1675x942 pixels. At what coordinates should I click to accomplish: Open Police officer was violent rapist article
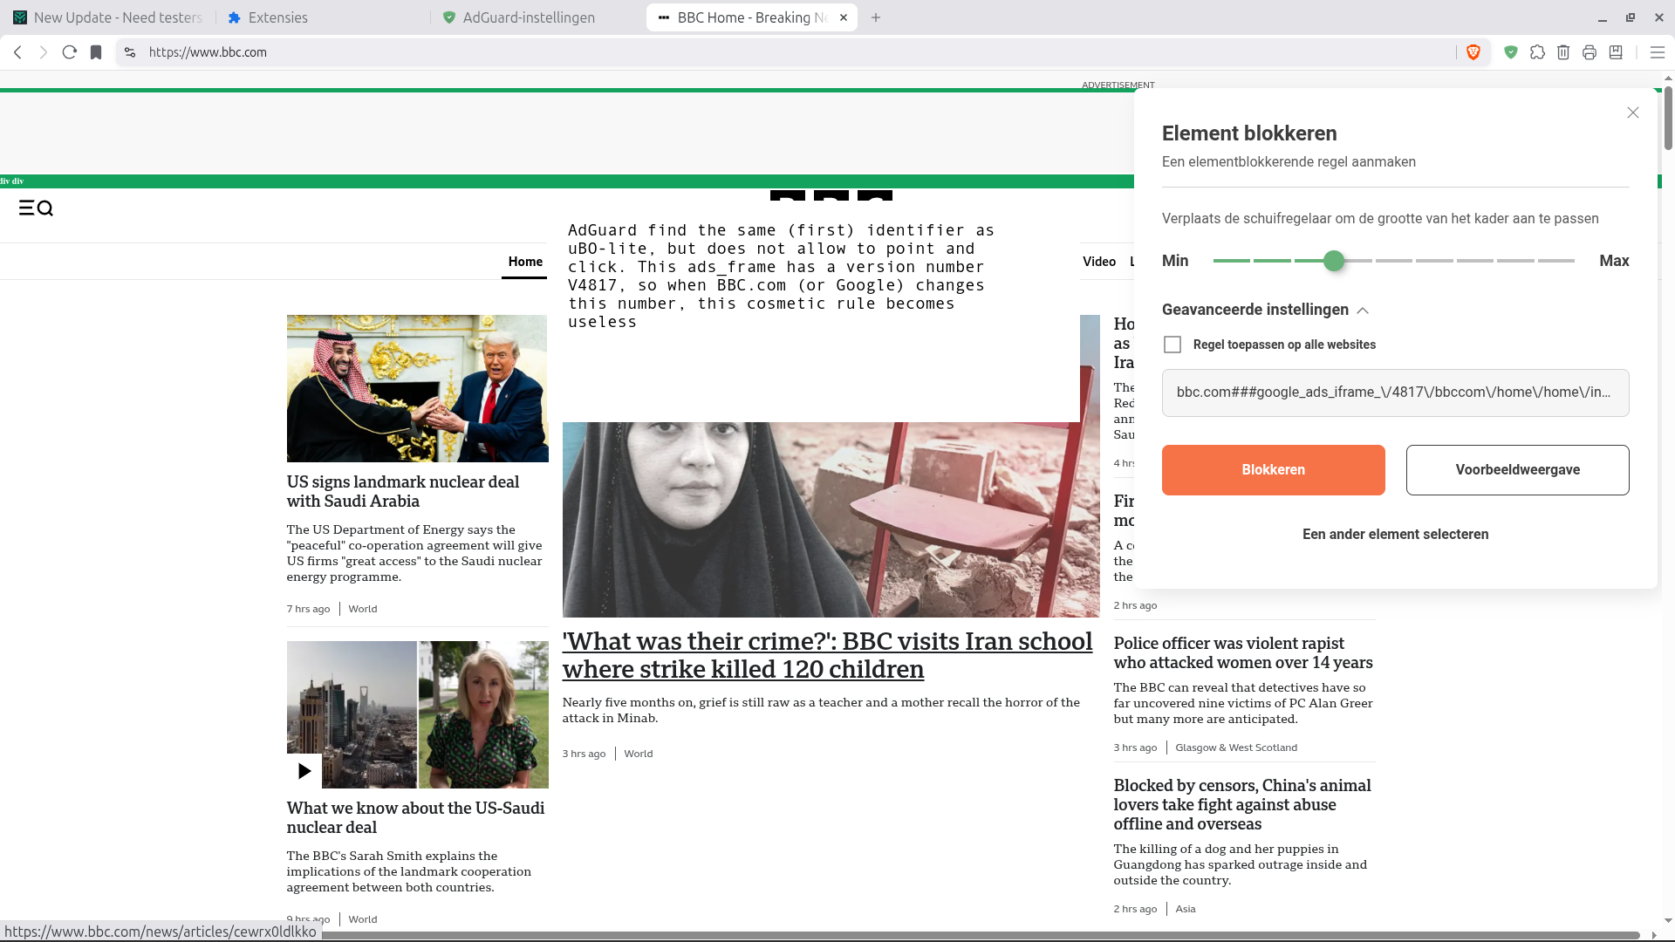click(1243, 652)
